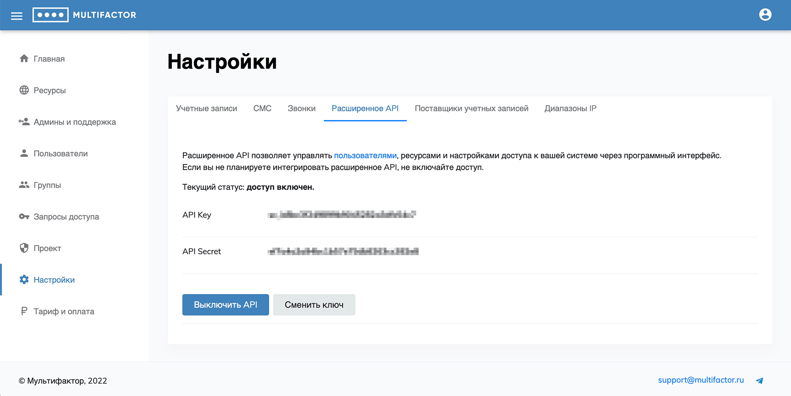Open the Звонки tab
Screen dimensions: 791x396
(x=301, y=109)
